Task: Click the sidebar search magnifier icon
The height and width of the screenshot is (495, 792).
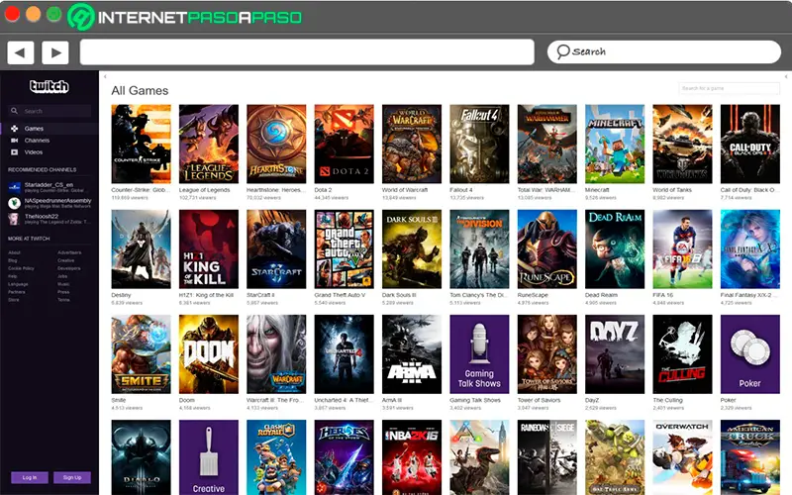Action: (14, 111)
